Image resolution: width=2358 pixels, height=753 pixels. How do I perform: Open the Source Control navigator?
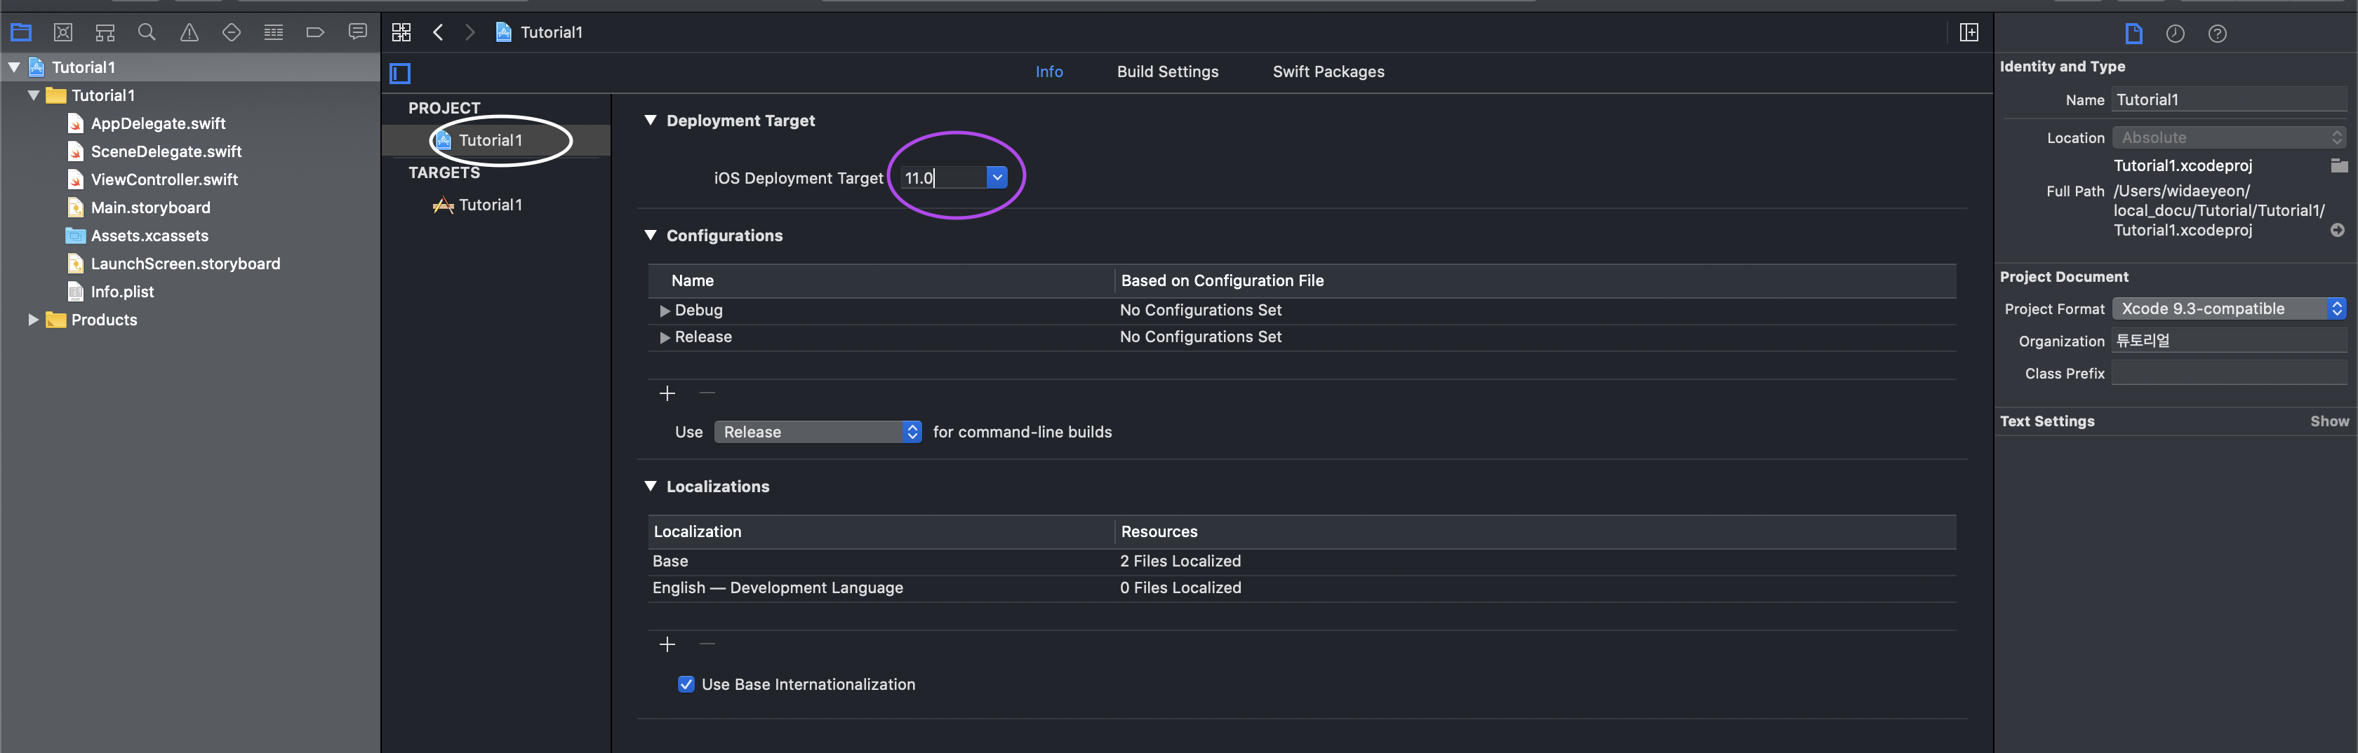pyautogui.click(x=63, y=33)
